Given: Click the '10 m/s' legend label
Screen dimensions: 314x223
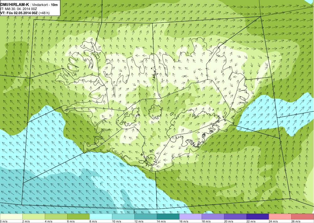Looking at the screenshot, I should click(116, 221).
